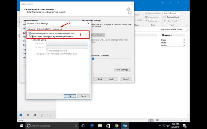Open the Action Center notifications icon
Image resolution: width=207 pixels, height=129 pixels.
(184, 126)
